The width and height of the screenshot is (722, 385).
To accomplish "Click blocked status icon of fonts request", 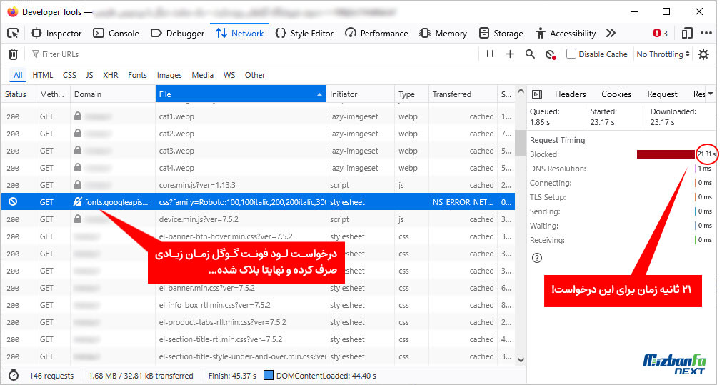I will pos(13,201).
